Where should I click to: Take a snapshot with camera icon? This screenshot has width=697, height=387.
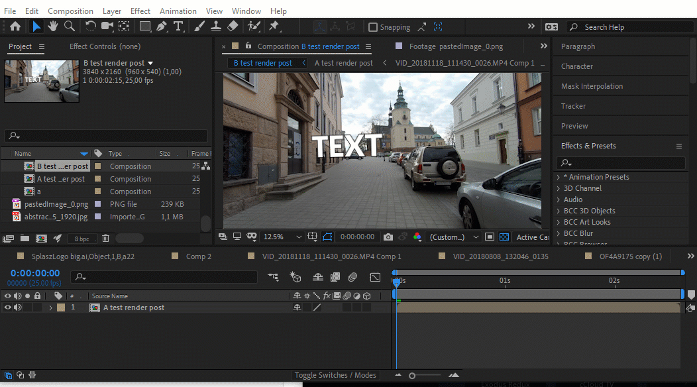coord(388,237)
